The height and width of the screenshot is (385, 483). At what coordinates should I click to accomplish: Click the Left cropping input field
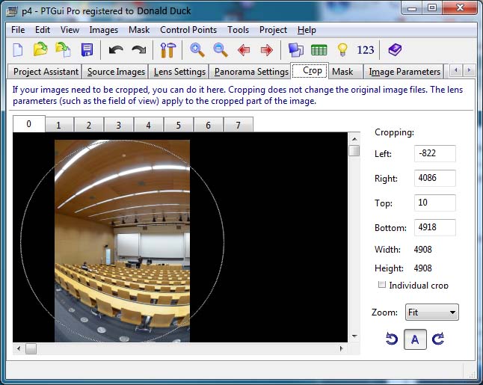(x=434, y=153)
